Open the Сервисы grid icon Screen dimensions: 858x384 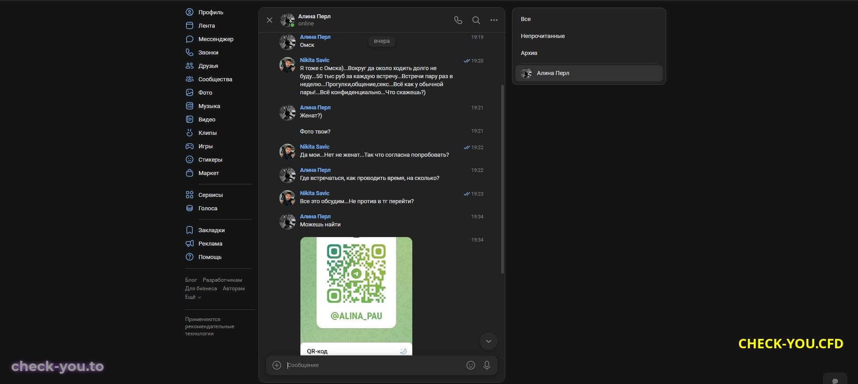(x=190, y=195)
